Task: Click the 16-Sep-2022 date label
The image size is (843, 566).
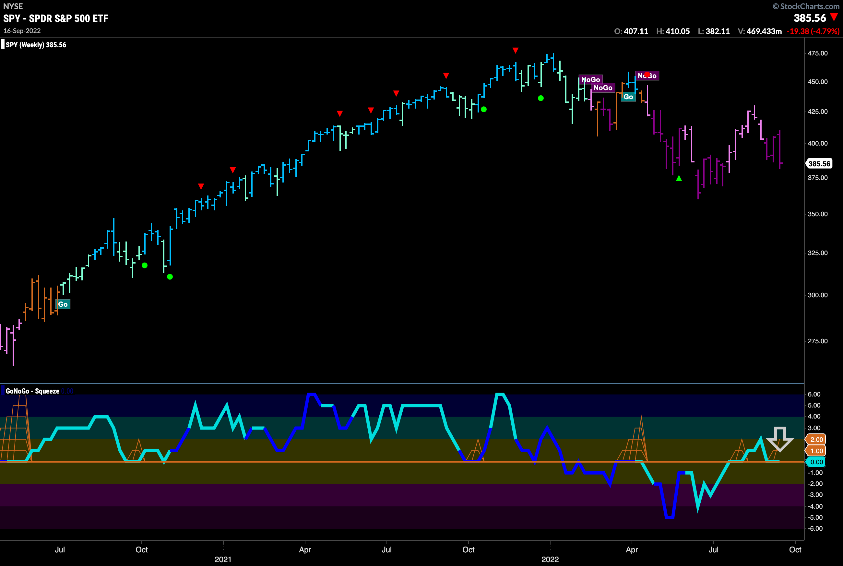Action: [22, 31]
